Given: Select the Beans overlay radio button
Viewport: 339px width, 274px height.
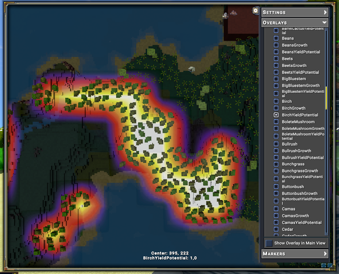Looking at the screenshot, I should pos(276,38).
